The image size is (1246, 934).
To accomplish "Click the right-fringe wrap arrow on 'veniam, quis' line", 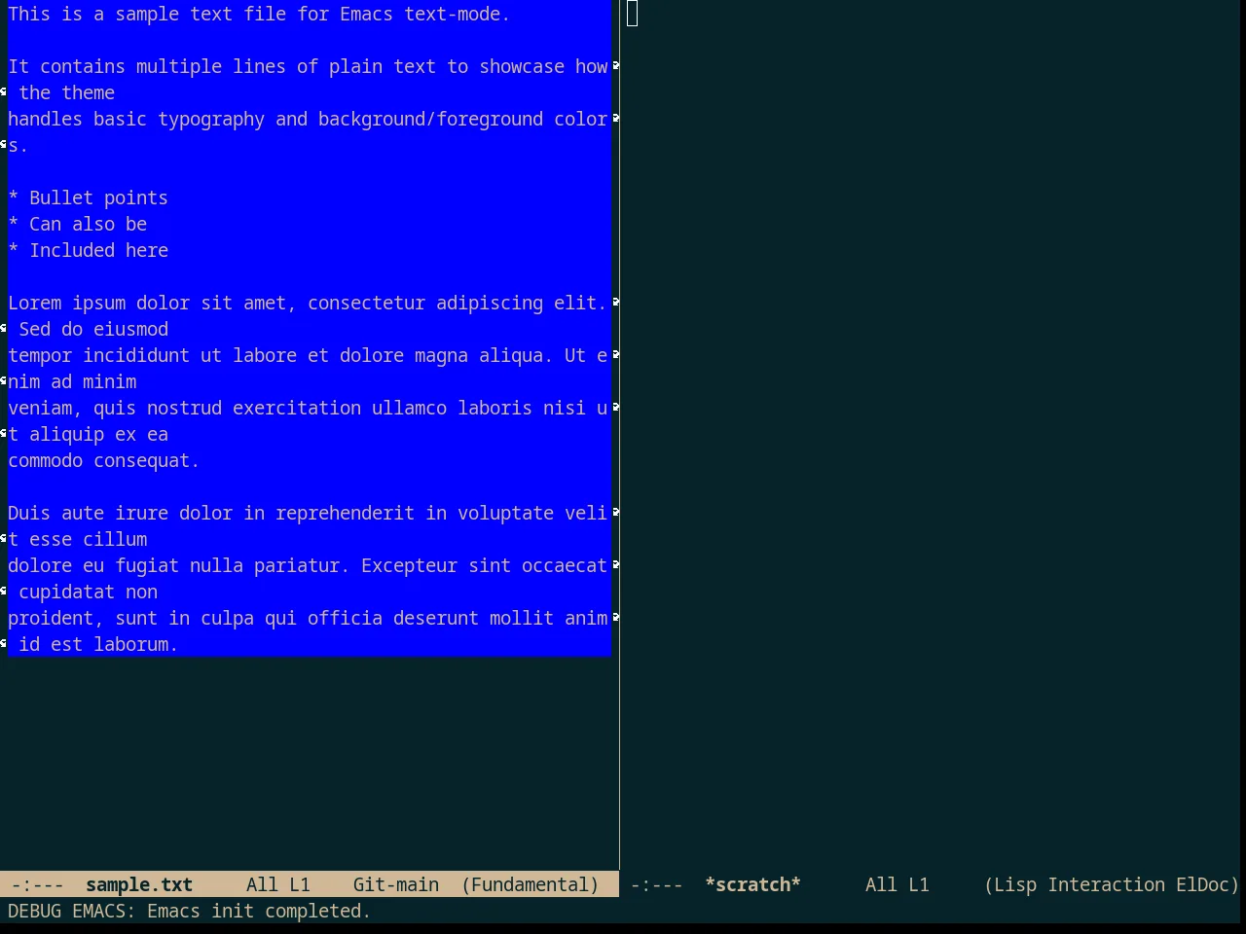I will (615, 407).
